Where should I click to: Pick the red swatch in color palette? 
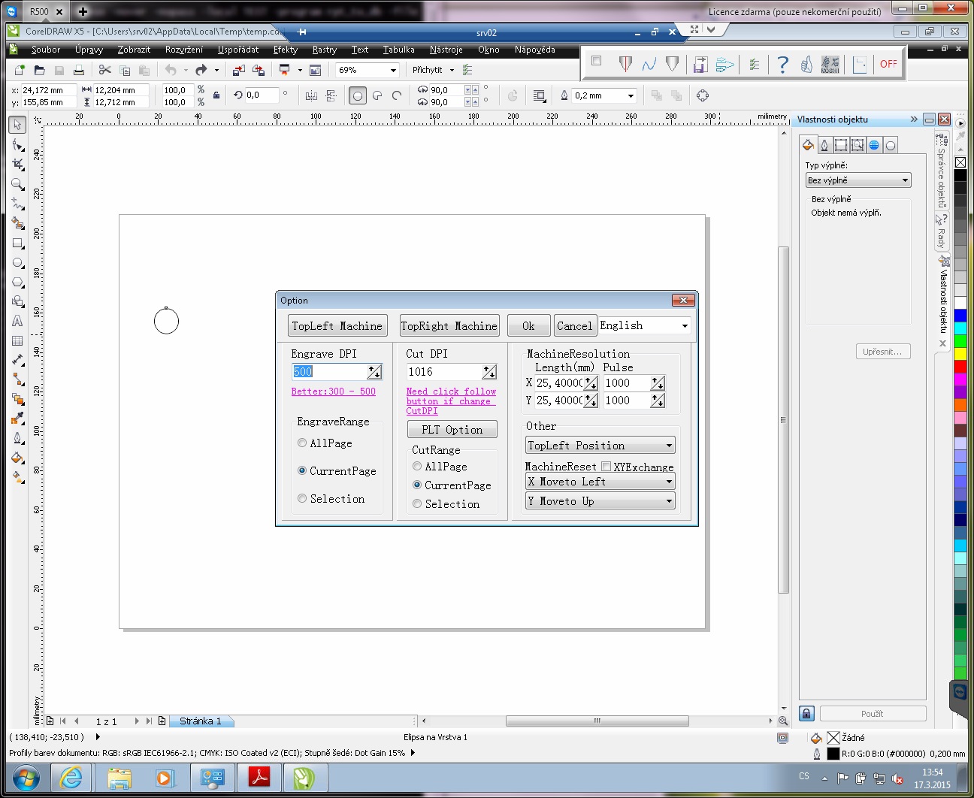pos(960,367)
